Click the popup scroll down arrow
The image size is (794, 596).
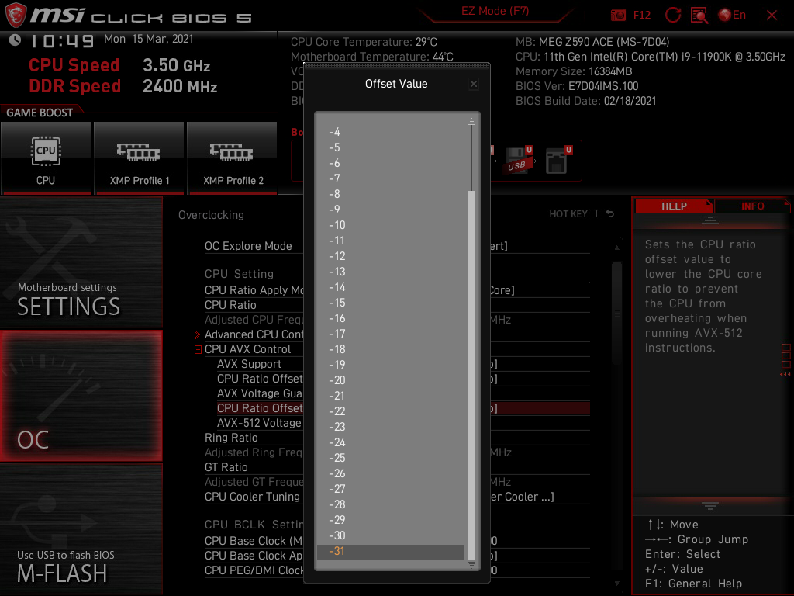[471, 565]
